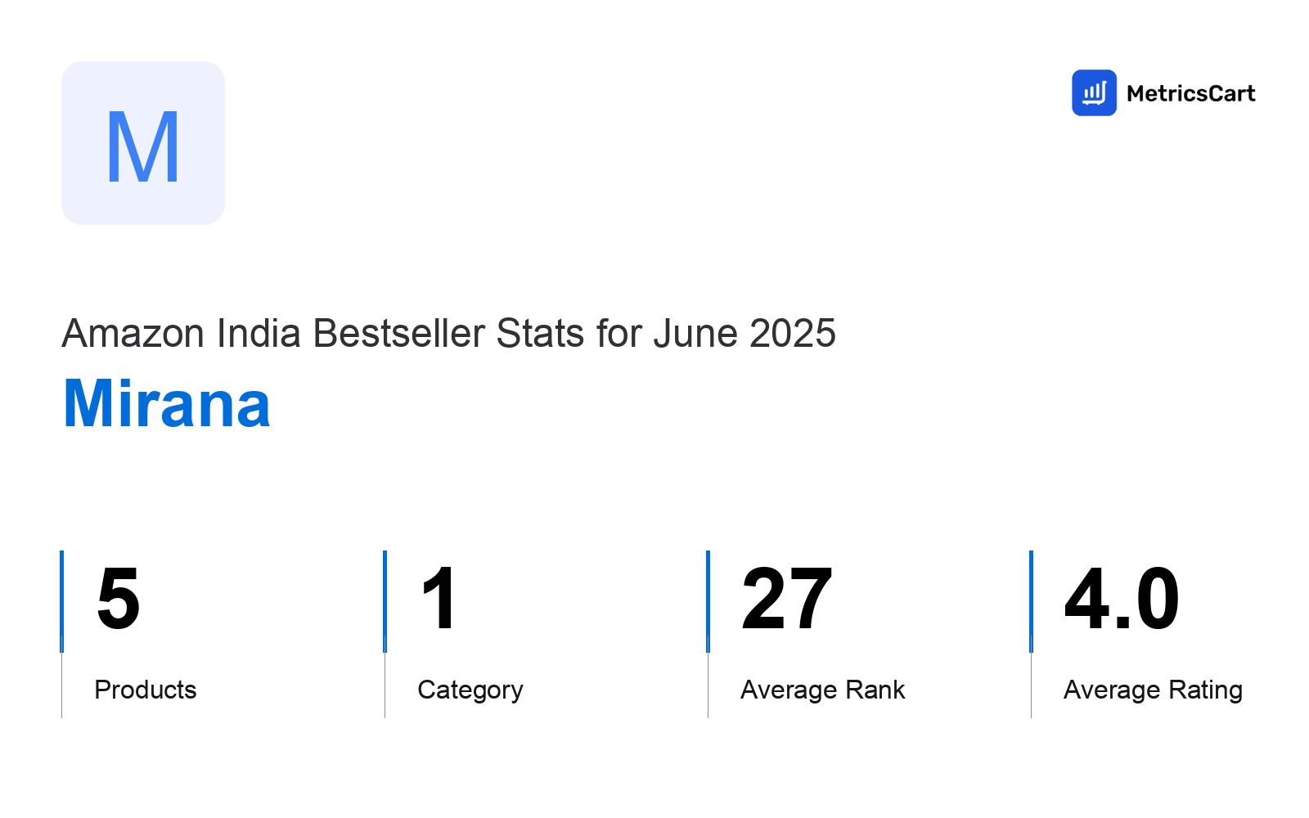Screen dimensions: 1309x818
Task: Click the blue bar beside Products stat
Action: click(61, 601)
